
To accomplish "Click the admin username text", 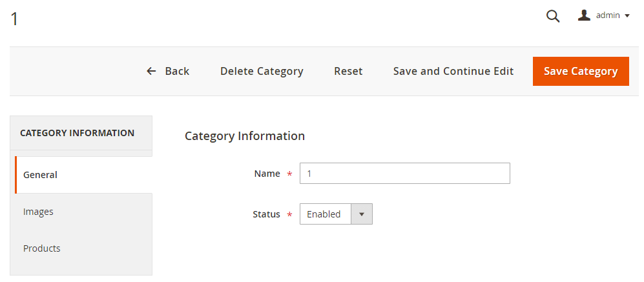I will pyautogui.click(x=608, y=15).
